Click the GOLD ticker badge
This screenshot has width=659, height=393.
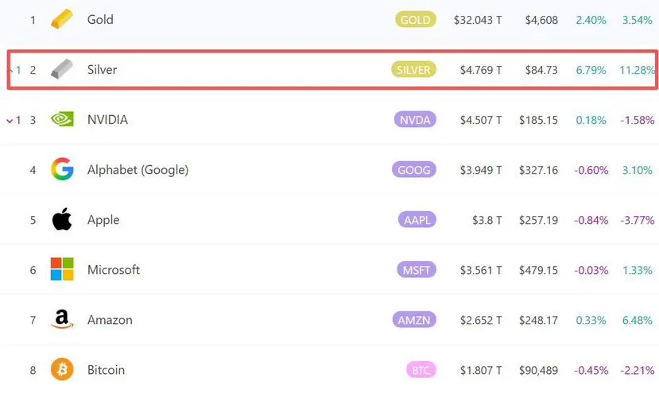pyautogui.click(x=415, y=20)
